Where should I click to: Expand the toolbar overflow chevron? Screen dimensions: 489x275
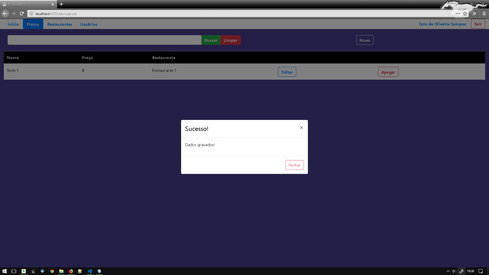coord(474,13)
